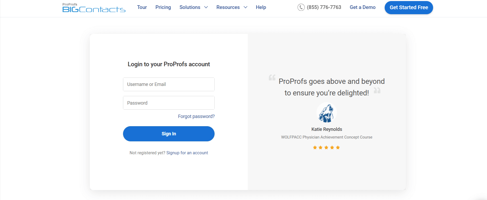The image size is (487, 200).
Task: Open the Tour page
Action: coord(142,7)
